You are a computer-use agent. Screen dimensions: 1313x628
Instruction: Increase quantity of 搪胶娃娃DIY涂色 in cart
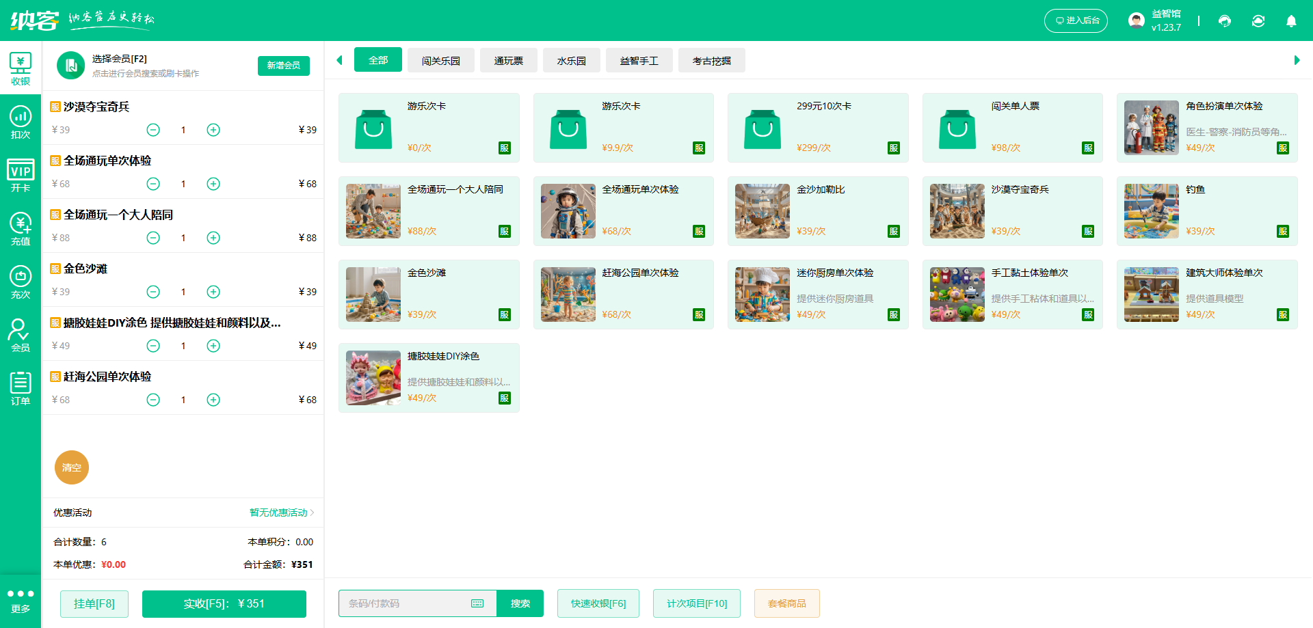click(213, 346)
